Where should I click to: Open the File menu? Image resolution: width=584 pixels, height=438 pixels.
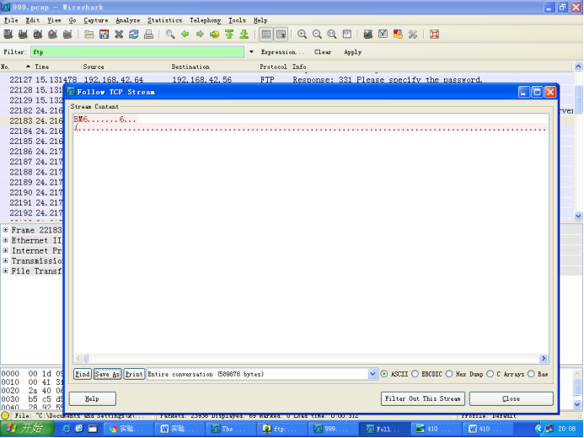[x=11, y=20]
